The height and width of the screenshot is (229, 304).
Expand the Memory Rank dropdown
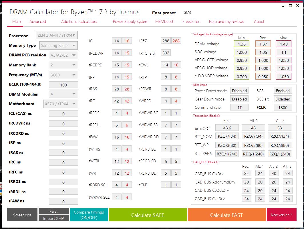63,65
